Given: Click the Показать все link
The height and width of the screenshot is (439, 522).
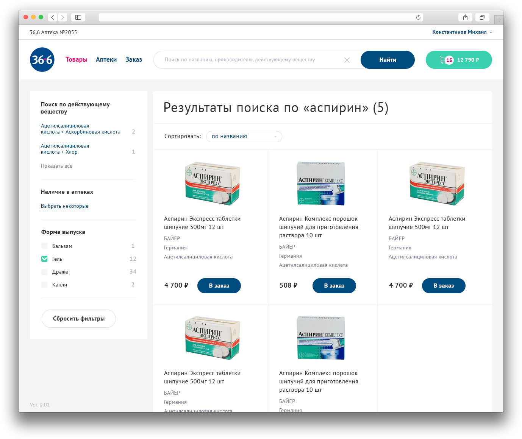Looking at the screenshot, I should [56, 166].
